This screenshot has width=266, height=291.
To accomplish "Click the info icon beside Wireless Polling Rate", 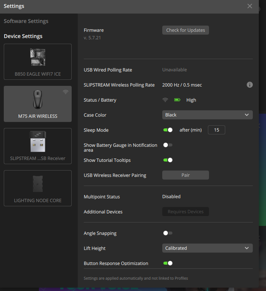I will click(x=250, y=85).
